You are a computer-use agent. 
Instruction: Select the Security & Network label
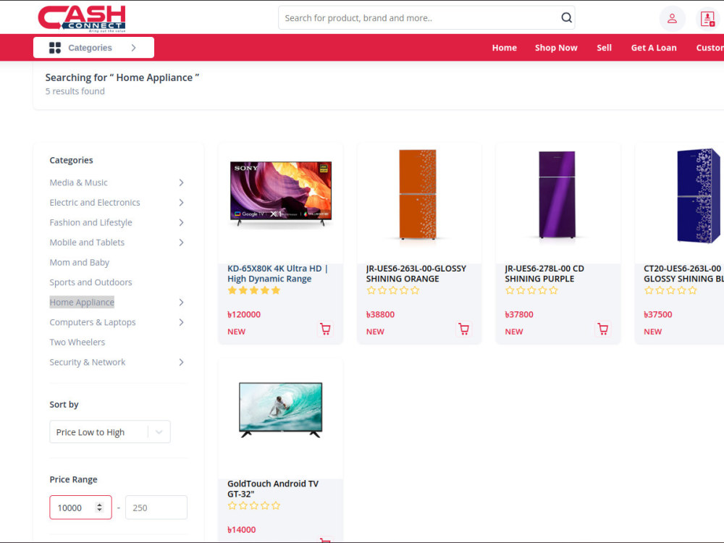88,362
